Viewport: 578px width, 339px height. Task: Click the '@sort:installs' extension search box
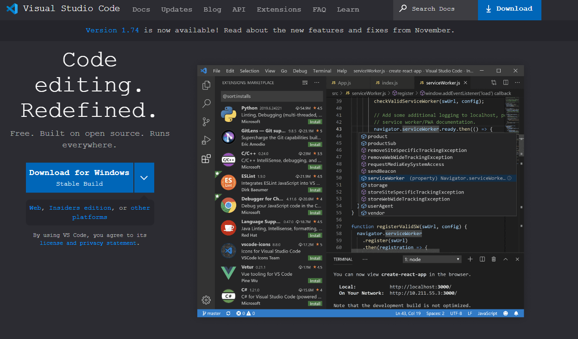[272, 97]
